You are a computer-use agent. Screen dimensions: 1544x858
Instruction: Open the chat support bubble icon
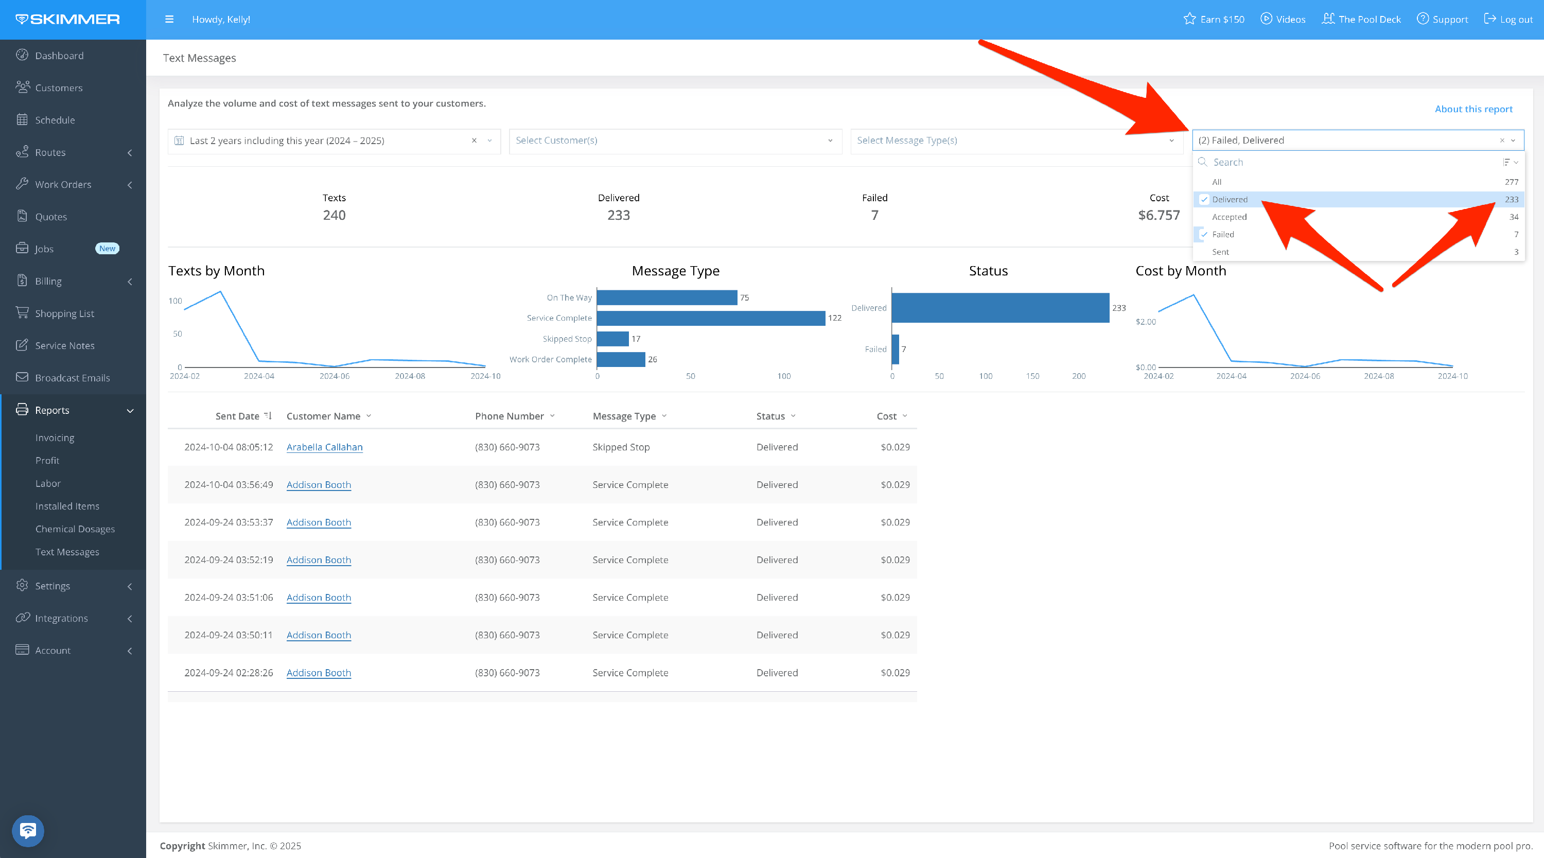[28, 830]
